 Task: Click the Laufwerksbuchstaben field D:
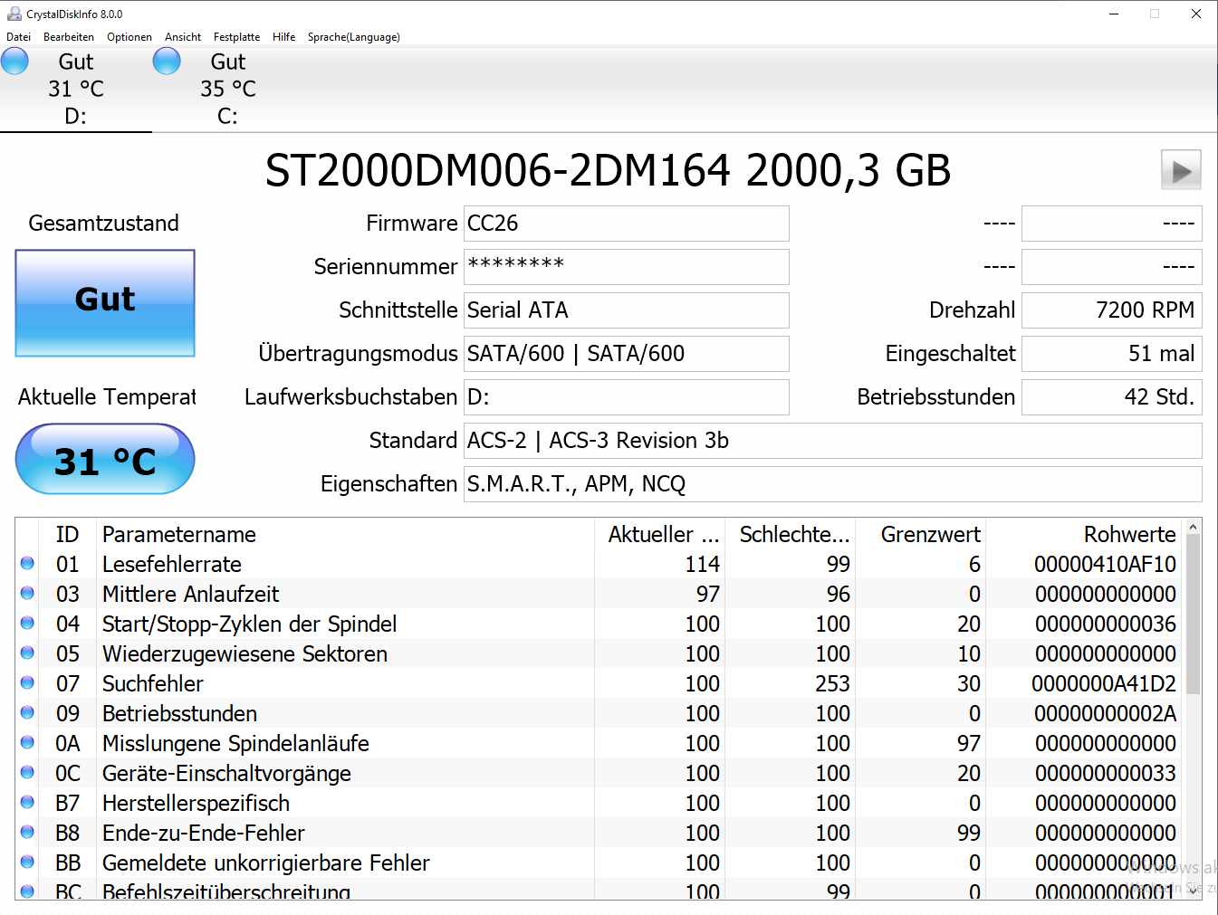pyautogui.click(x=627, y=397)
